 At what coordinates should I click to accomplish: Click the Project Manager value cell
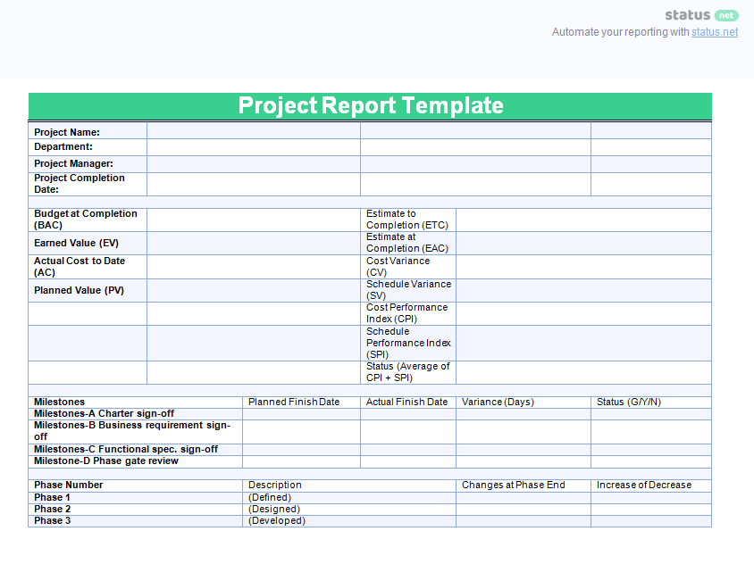coord(253,164)
